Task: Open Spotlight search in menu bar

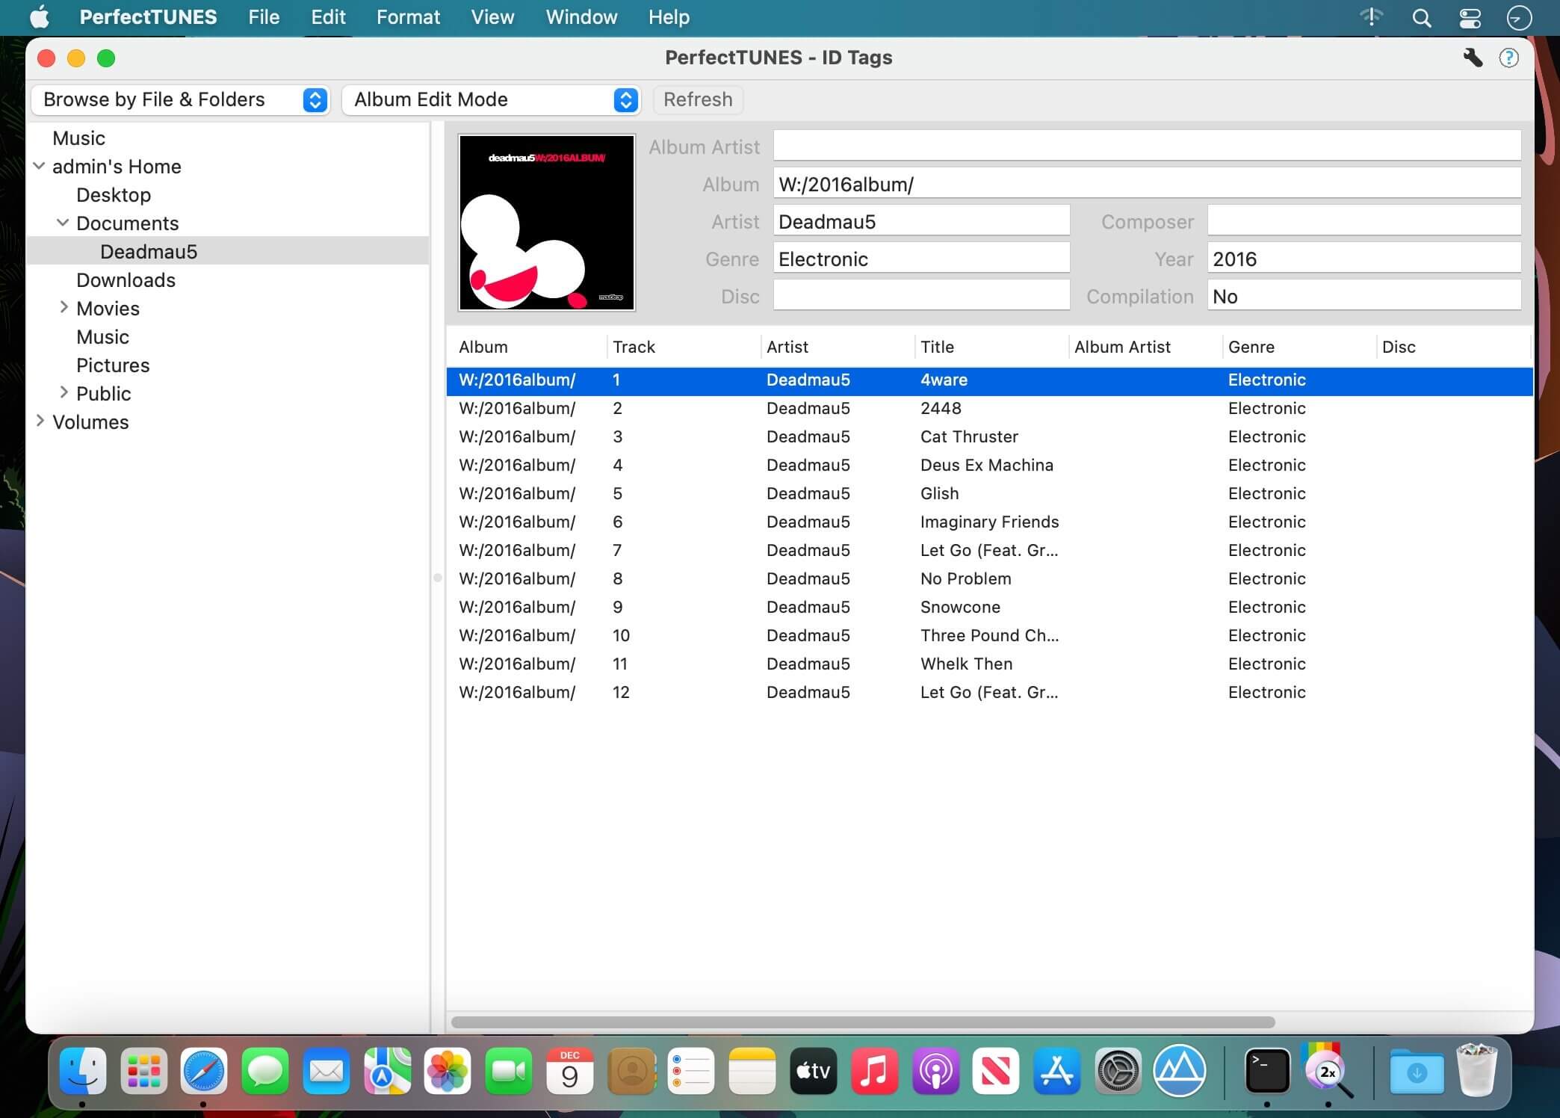Action: coord(1421,17)
